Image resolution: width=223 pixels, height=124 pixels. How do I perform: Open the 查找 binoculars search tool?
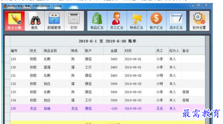point(35,21)
